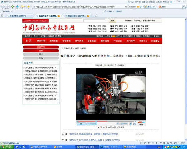Click the browser address URL field
The height and width of the screenshot is (149, 187).
(x=79, y=7)
